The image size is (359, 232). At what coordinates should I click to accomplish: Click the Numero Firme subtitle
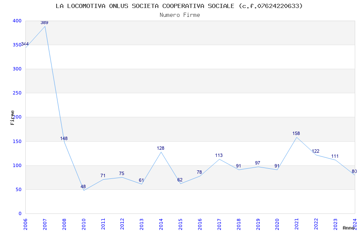click(x=180, y=15)
